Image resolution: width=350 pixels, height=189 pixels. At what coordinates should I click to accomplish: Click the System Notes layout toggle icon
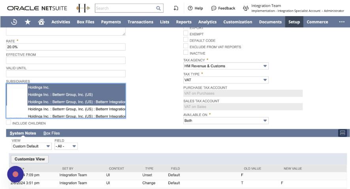click(342, 133)
